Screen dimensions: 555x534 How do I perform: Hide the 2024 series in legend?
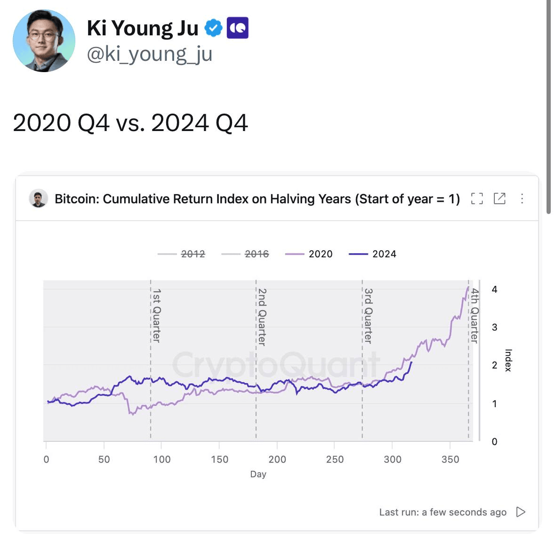tap(373, 254)
